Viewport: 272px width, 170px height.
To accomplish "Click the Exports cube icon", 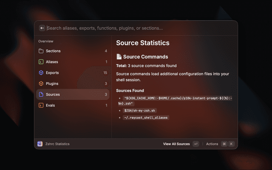I will (x=41, y=73).
